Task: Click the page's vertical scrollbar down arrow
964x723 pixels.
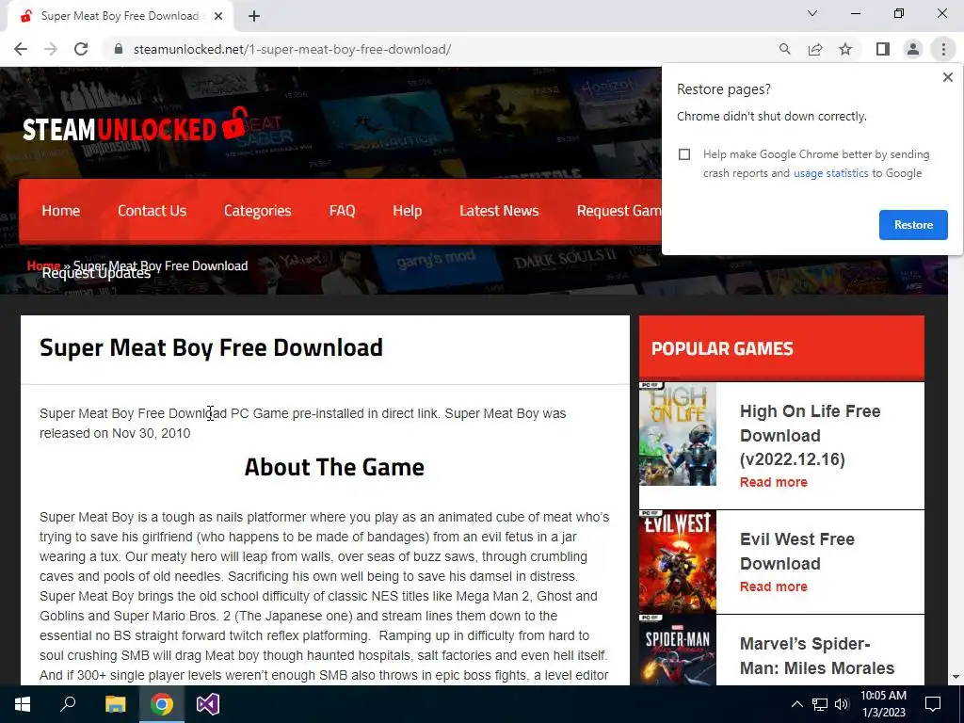Action: (956, 678)
